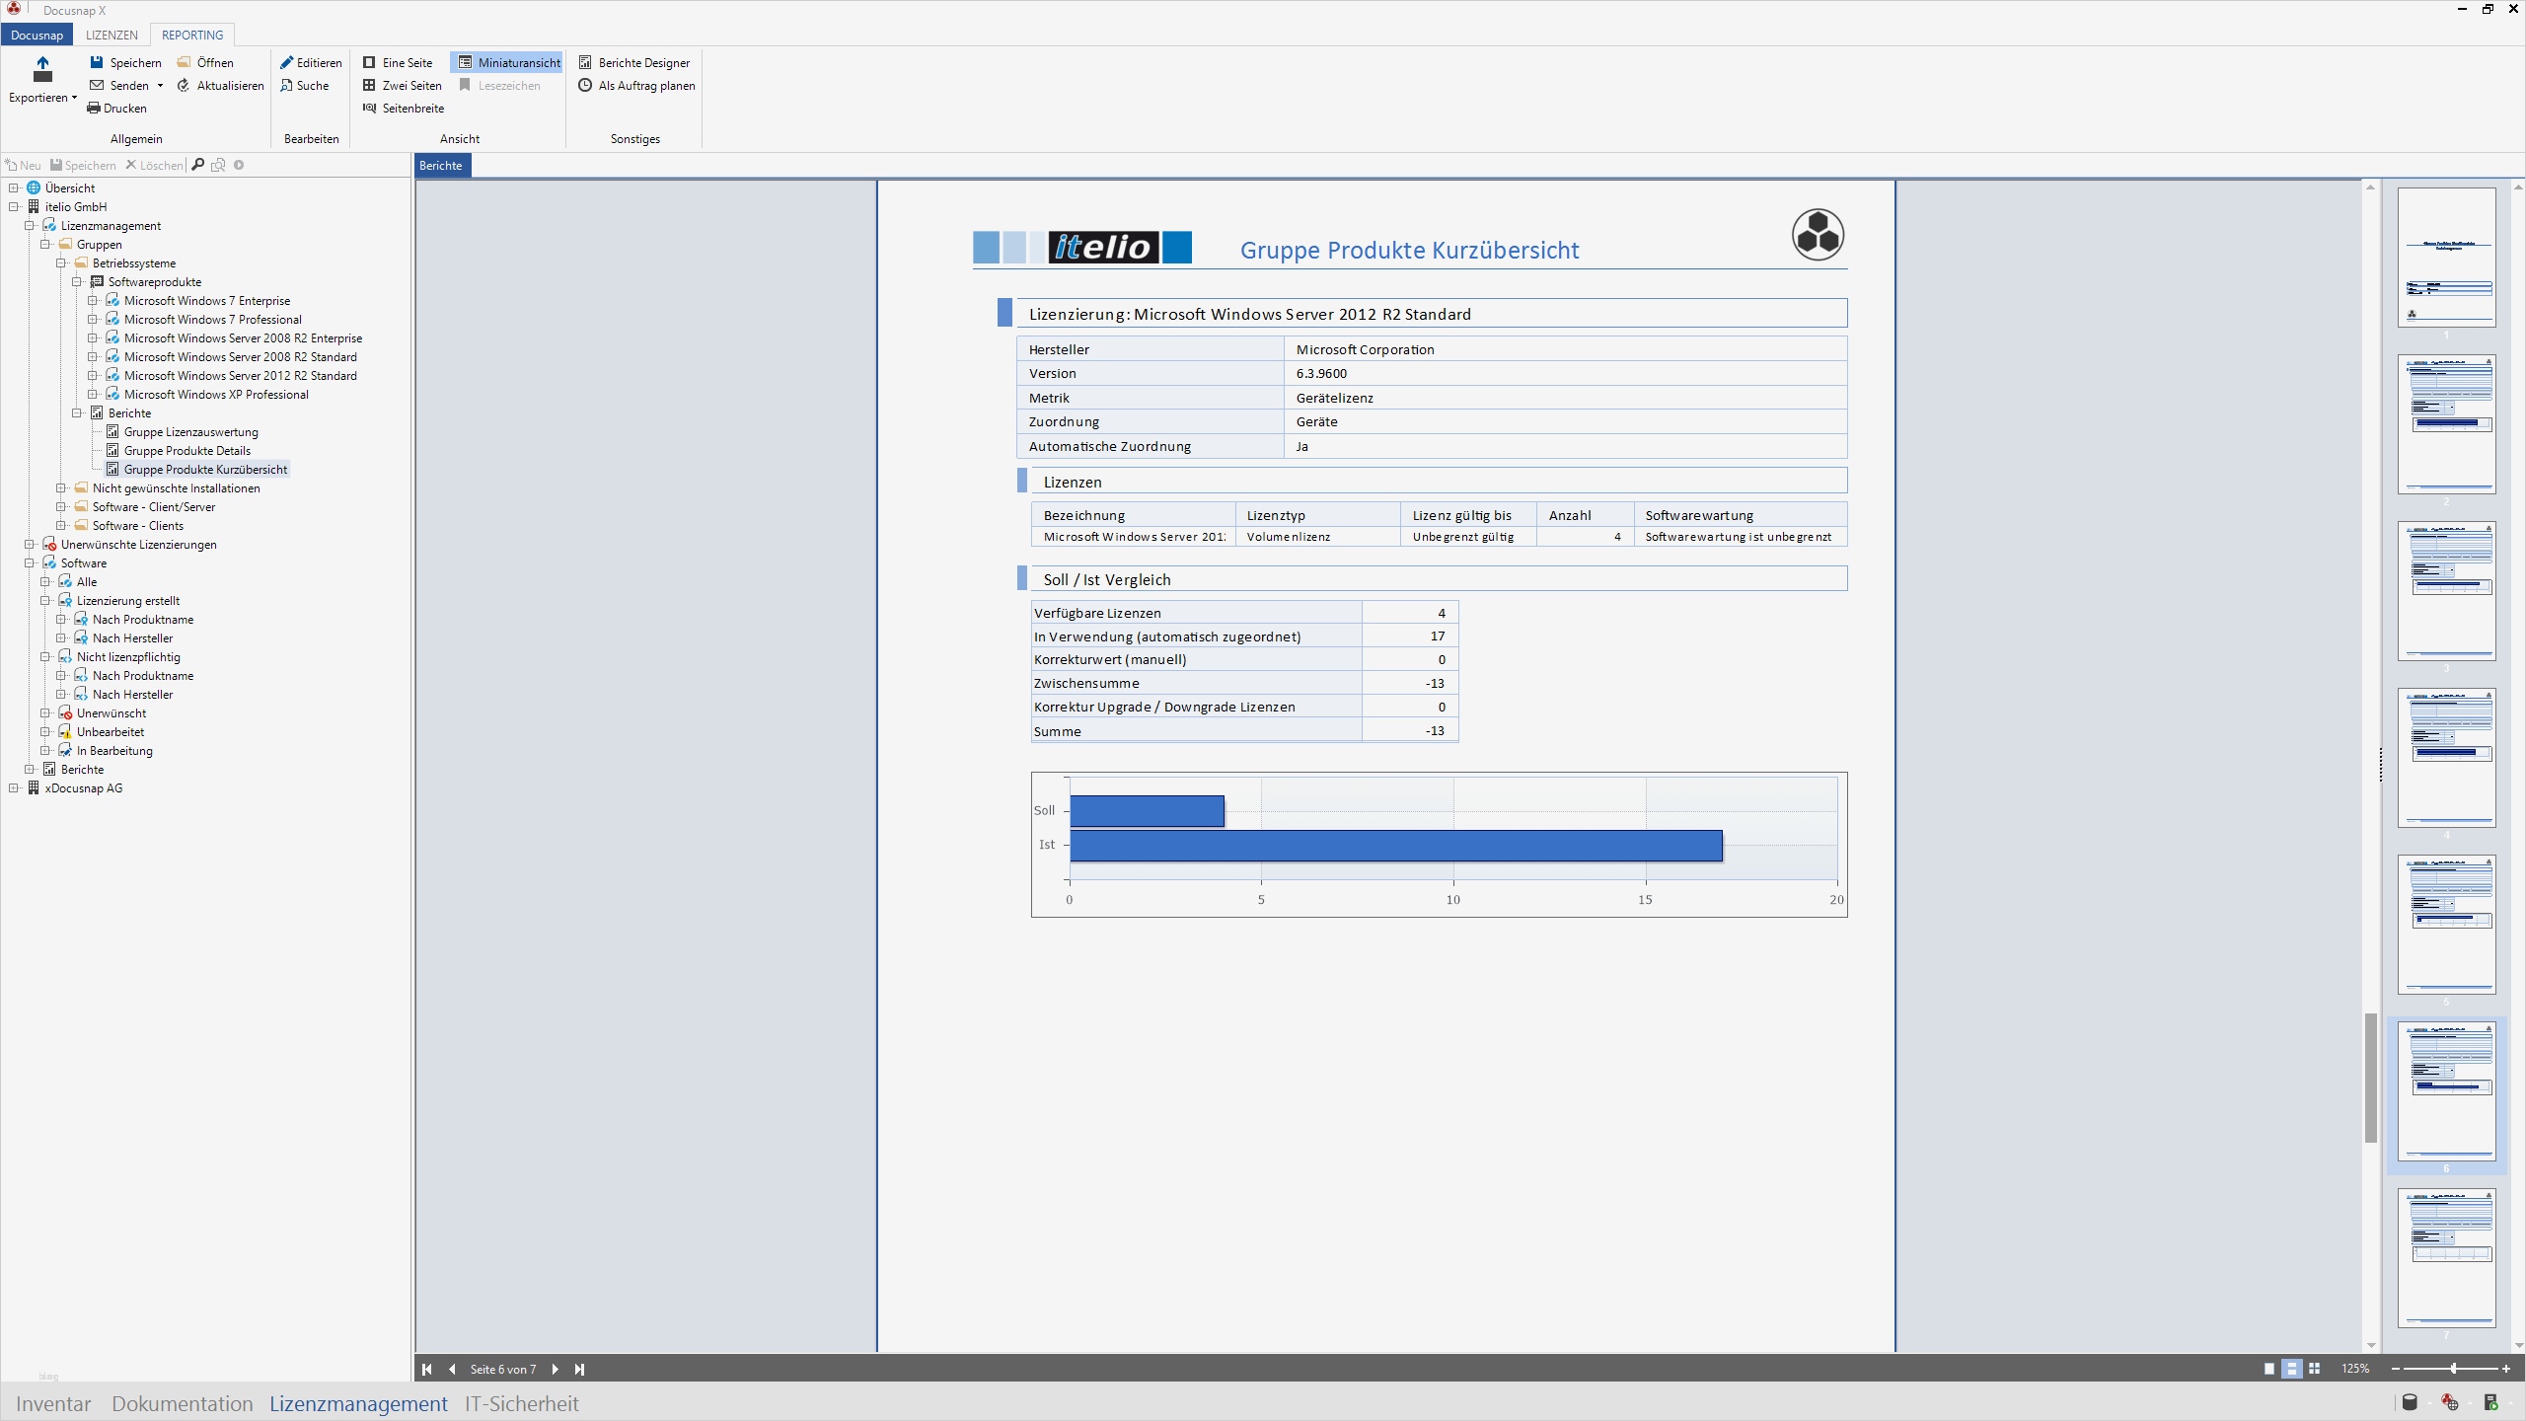Switch to Inventar module tab
Image resolution: width=2526 pixels, height=1421 pixels.
53,1403
